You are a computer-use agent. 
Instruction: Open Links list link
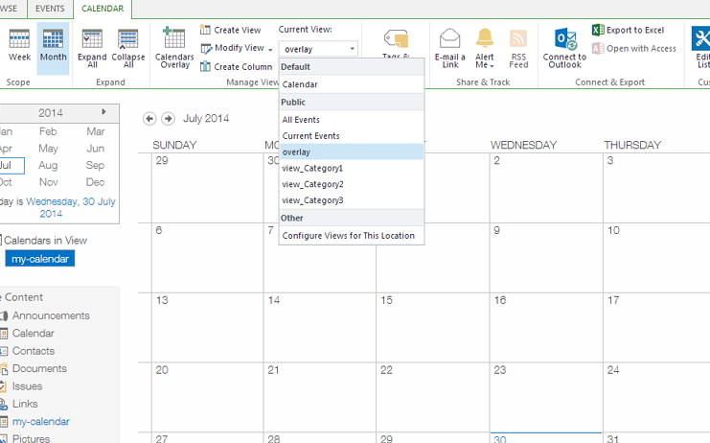click(x=25, y=404)
